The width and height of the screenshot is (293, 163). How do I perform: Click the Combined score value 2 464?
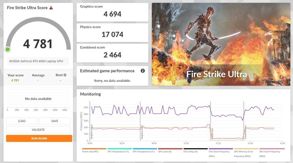pyautogui.click(x=112, y=55)
